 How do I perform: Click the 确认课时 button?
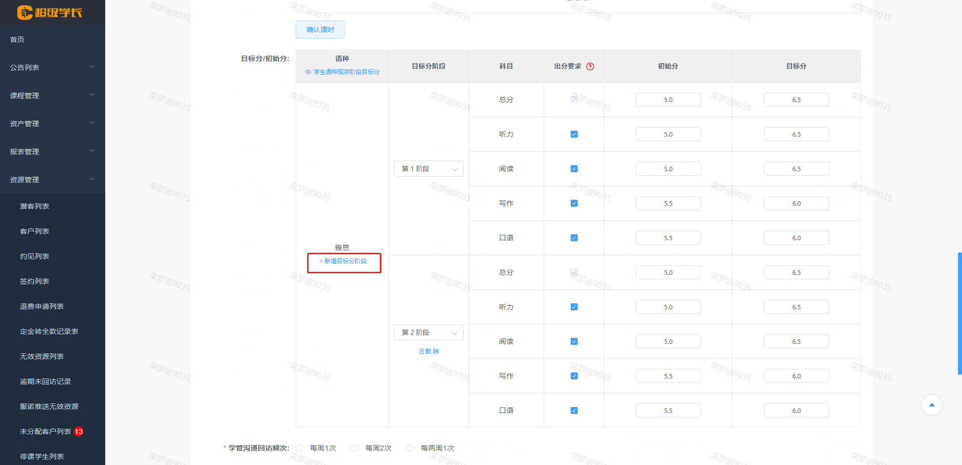click(320, 30)
